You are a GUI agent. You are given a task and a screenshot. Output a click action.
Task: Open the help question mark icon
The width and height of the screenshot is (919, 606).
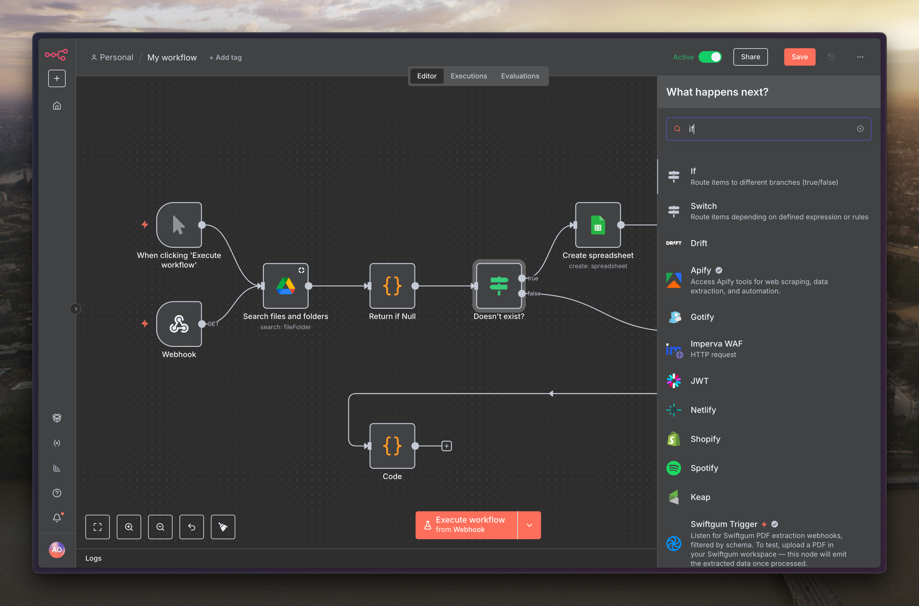(x=57, y=493)
